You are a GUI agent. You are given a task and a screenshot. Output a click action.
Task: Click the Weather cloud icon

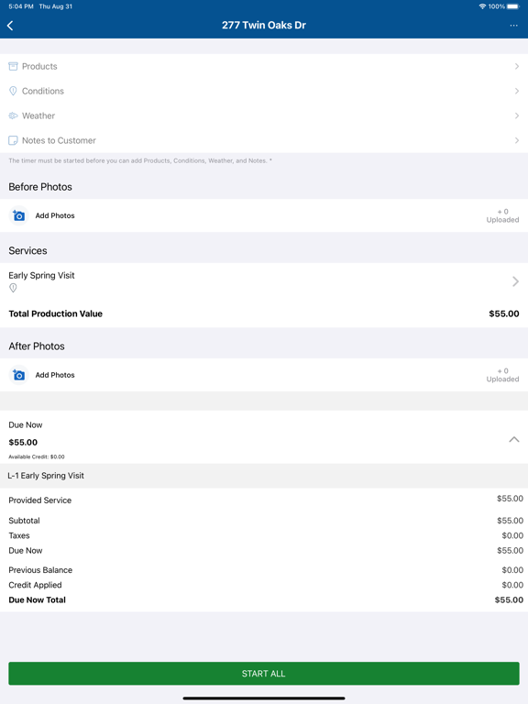pyautogui.click(x=13, y=115)
